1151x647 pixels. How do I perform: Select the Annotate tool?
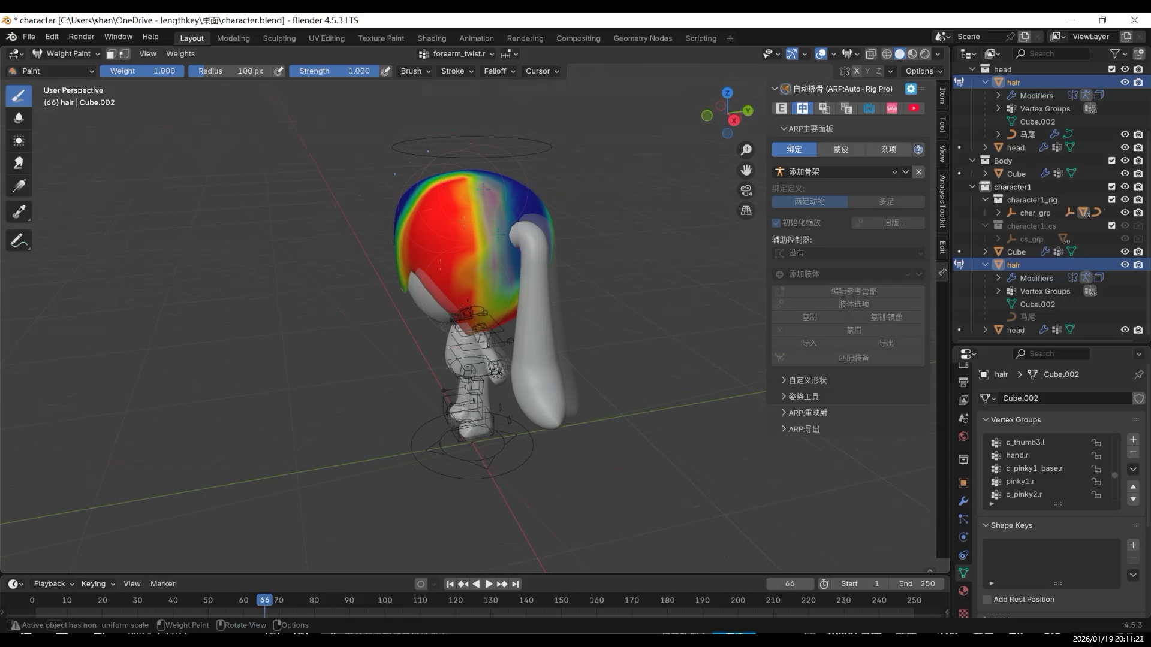pyautogui.click(x=19, y=241)
